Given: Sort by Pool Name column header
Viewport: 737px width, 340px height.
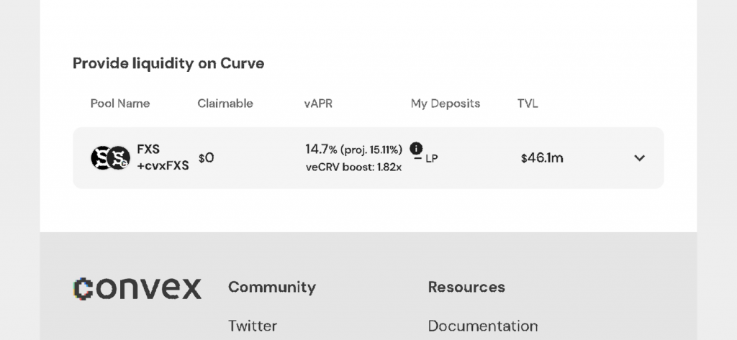Looking at the screenshot, I should click(120, 104).
